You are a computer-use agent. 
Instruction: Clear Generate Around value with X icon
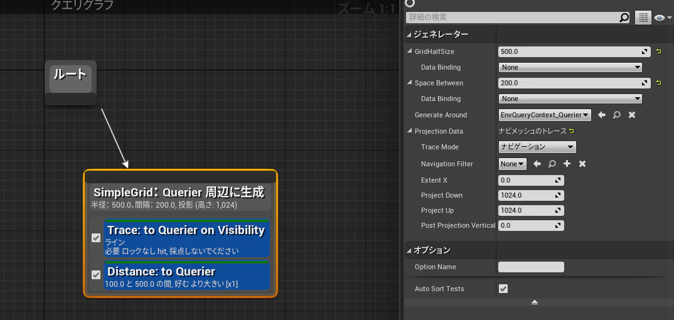click(x=632, y=115)
